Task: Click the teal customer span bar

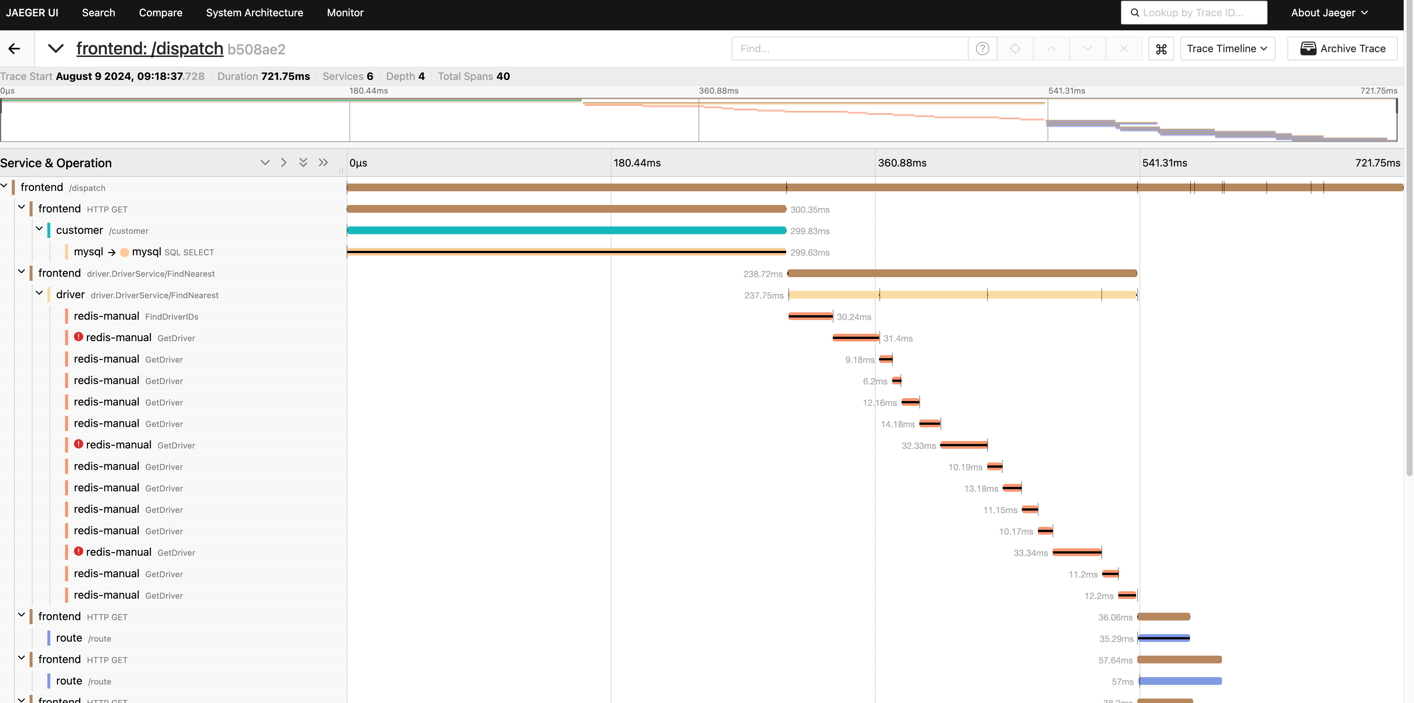Action: pos(566,231)
